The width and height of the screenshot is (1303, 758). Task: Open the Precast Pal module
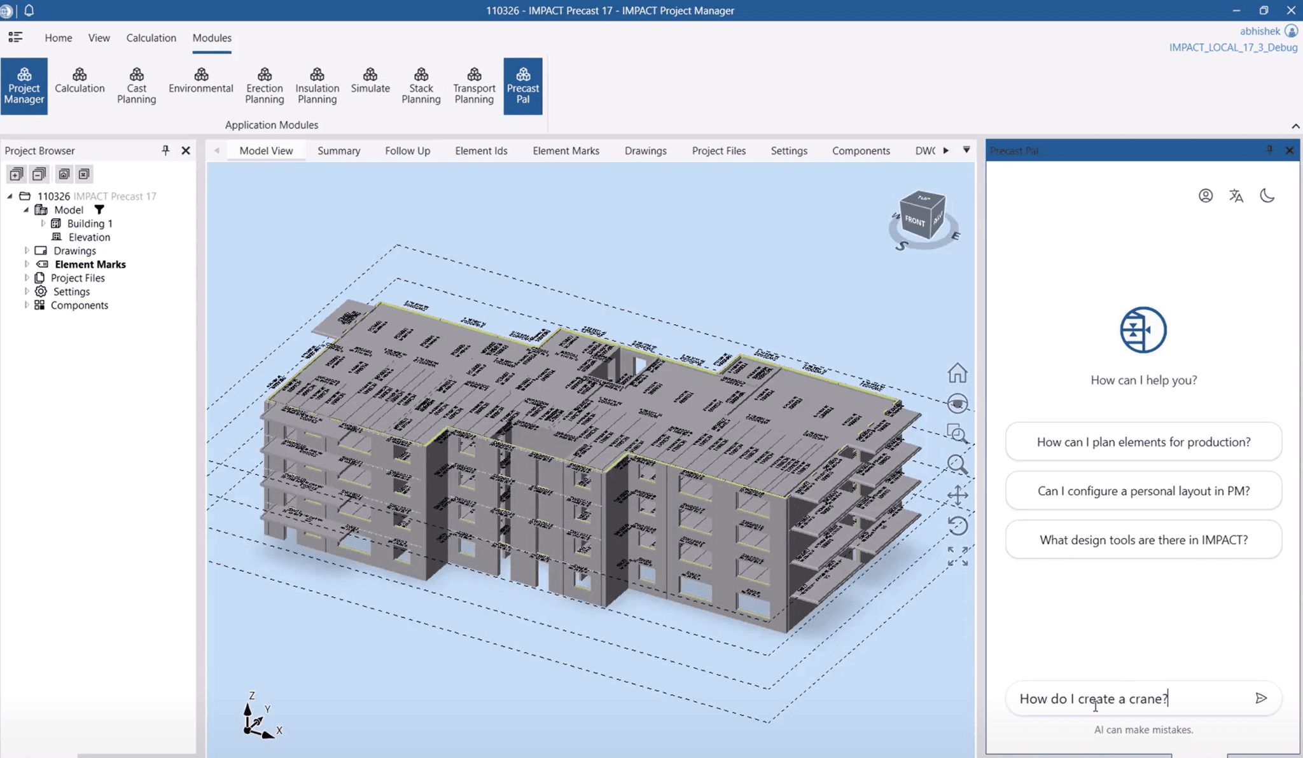pyautogui.click(x=523, y=86)
